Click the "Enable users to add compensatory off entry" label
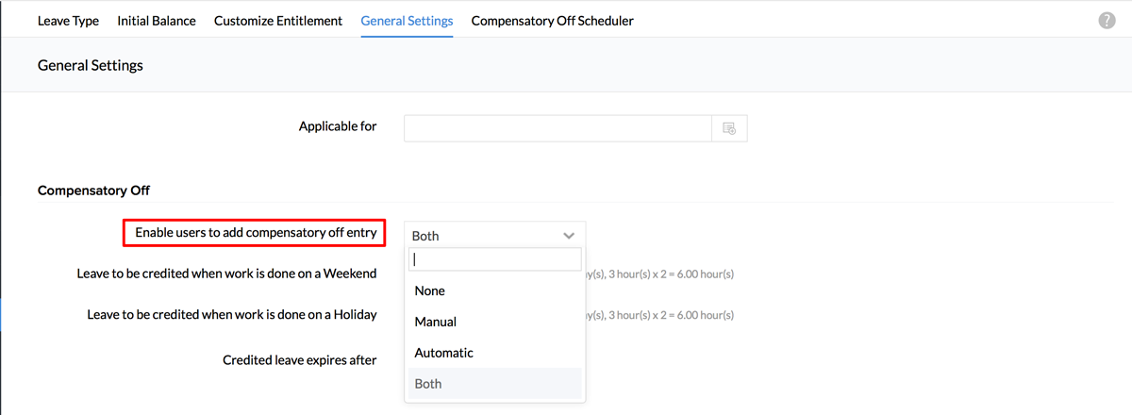Viewport: 1132px width, 415px height. 256,232
